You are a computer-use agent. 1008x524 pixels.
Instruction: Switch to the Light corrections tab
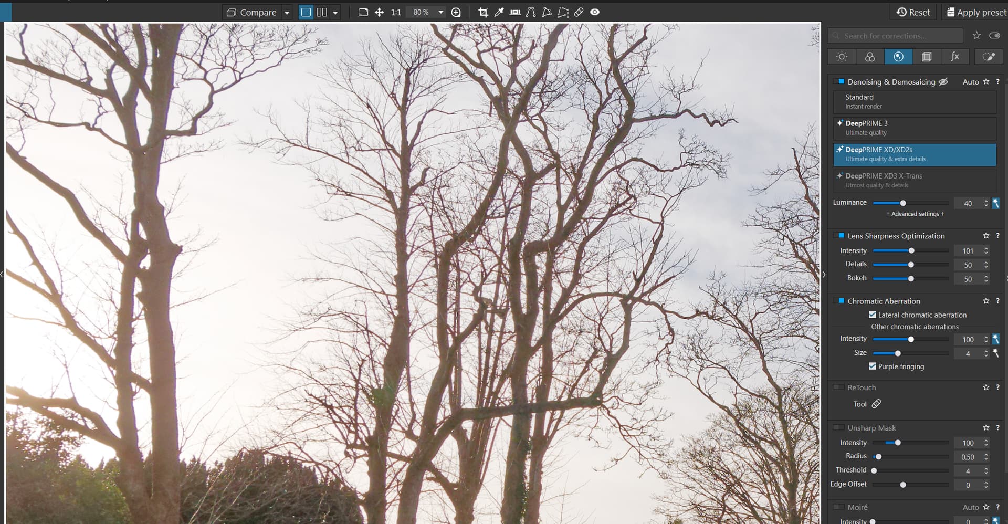click(x=842, y=57)
